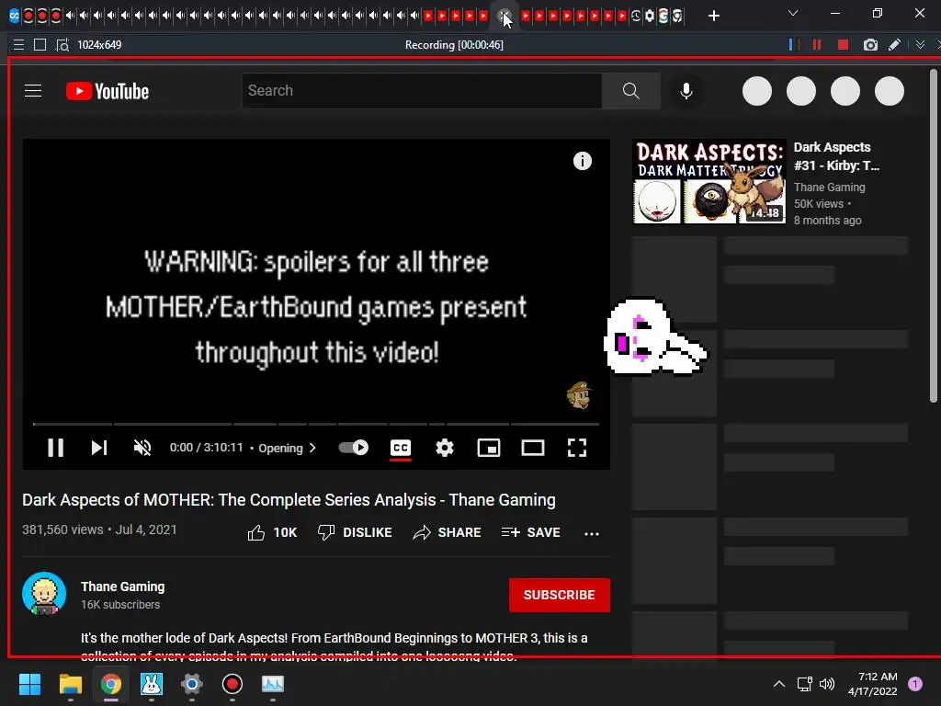Expand the Opening chapter list

(x=287, y=448)
